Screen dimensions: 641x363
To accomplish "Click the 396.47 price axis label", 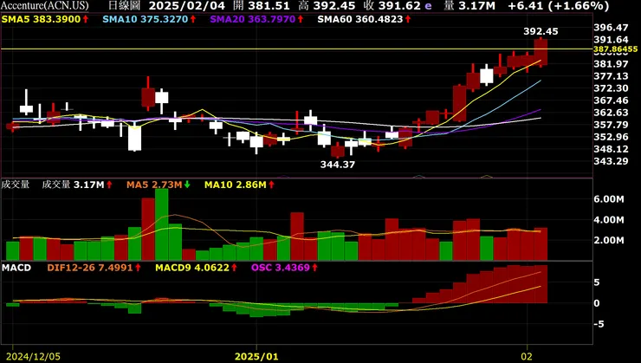I will (x=611, y=28).
